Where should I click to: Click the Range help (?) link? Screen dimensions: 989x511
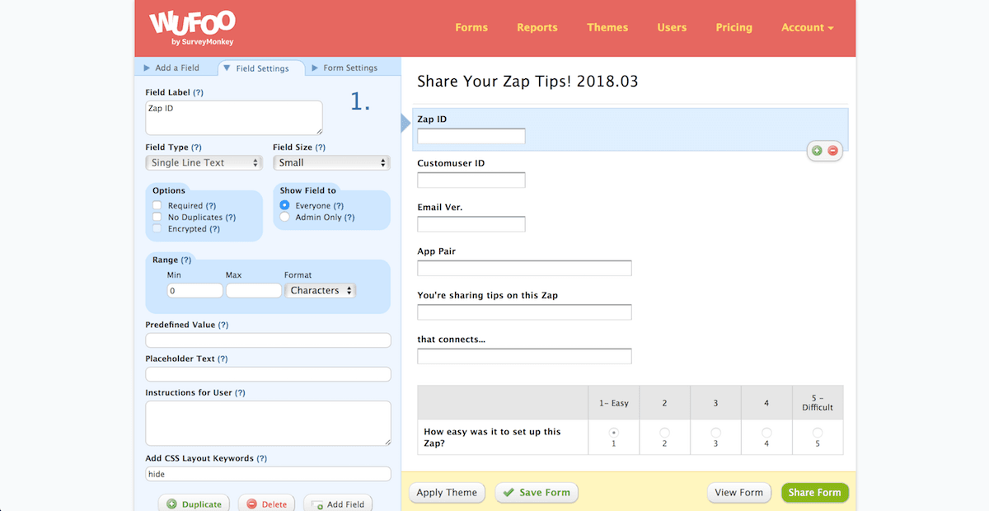186,260
